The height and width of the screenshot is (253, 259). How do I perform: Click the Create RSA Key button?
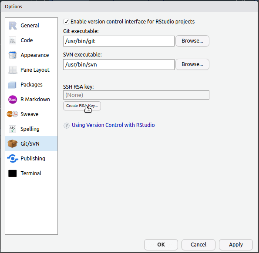click(x=82, y=106)
